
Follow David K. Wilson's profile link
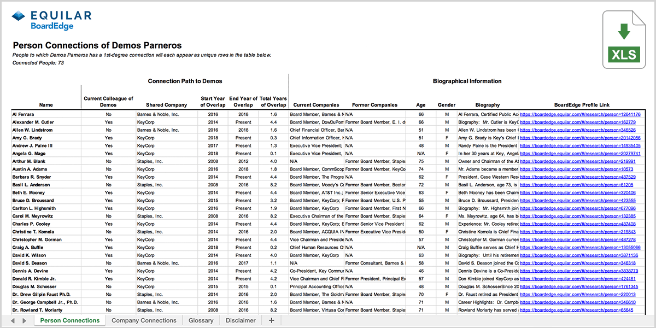click(579, 255)
